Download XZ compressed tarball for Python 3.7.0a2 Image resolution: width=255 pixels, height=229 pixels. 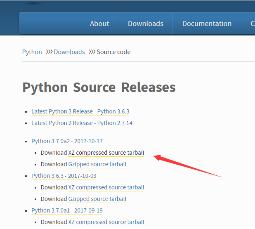106,153
